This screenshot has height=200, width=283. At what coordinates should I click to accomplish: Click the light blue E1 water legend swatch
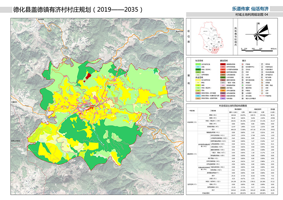[x=198, y=67]
